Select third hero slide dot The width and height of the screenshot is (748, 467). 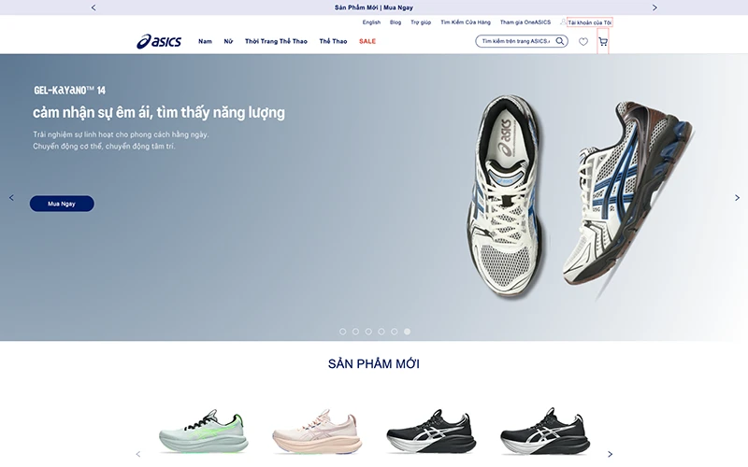(x=368, y=332)
